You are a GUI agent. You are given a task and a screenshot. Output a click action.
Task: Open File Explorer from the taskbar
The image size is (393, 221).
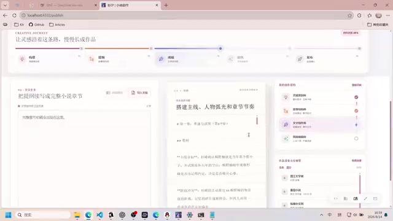coord(77,215)
